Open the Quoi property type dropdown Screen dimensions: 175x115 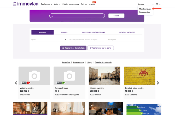coord(49,40)
